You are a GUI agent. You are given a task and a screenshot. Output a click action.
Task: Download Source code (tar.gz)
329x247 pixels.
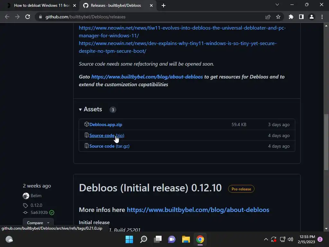(x=109, y=146)
